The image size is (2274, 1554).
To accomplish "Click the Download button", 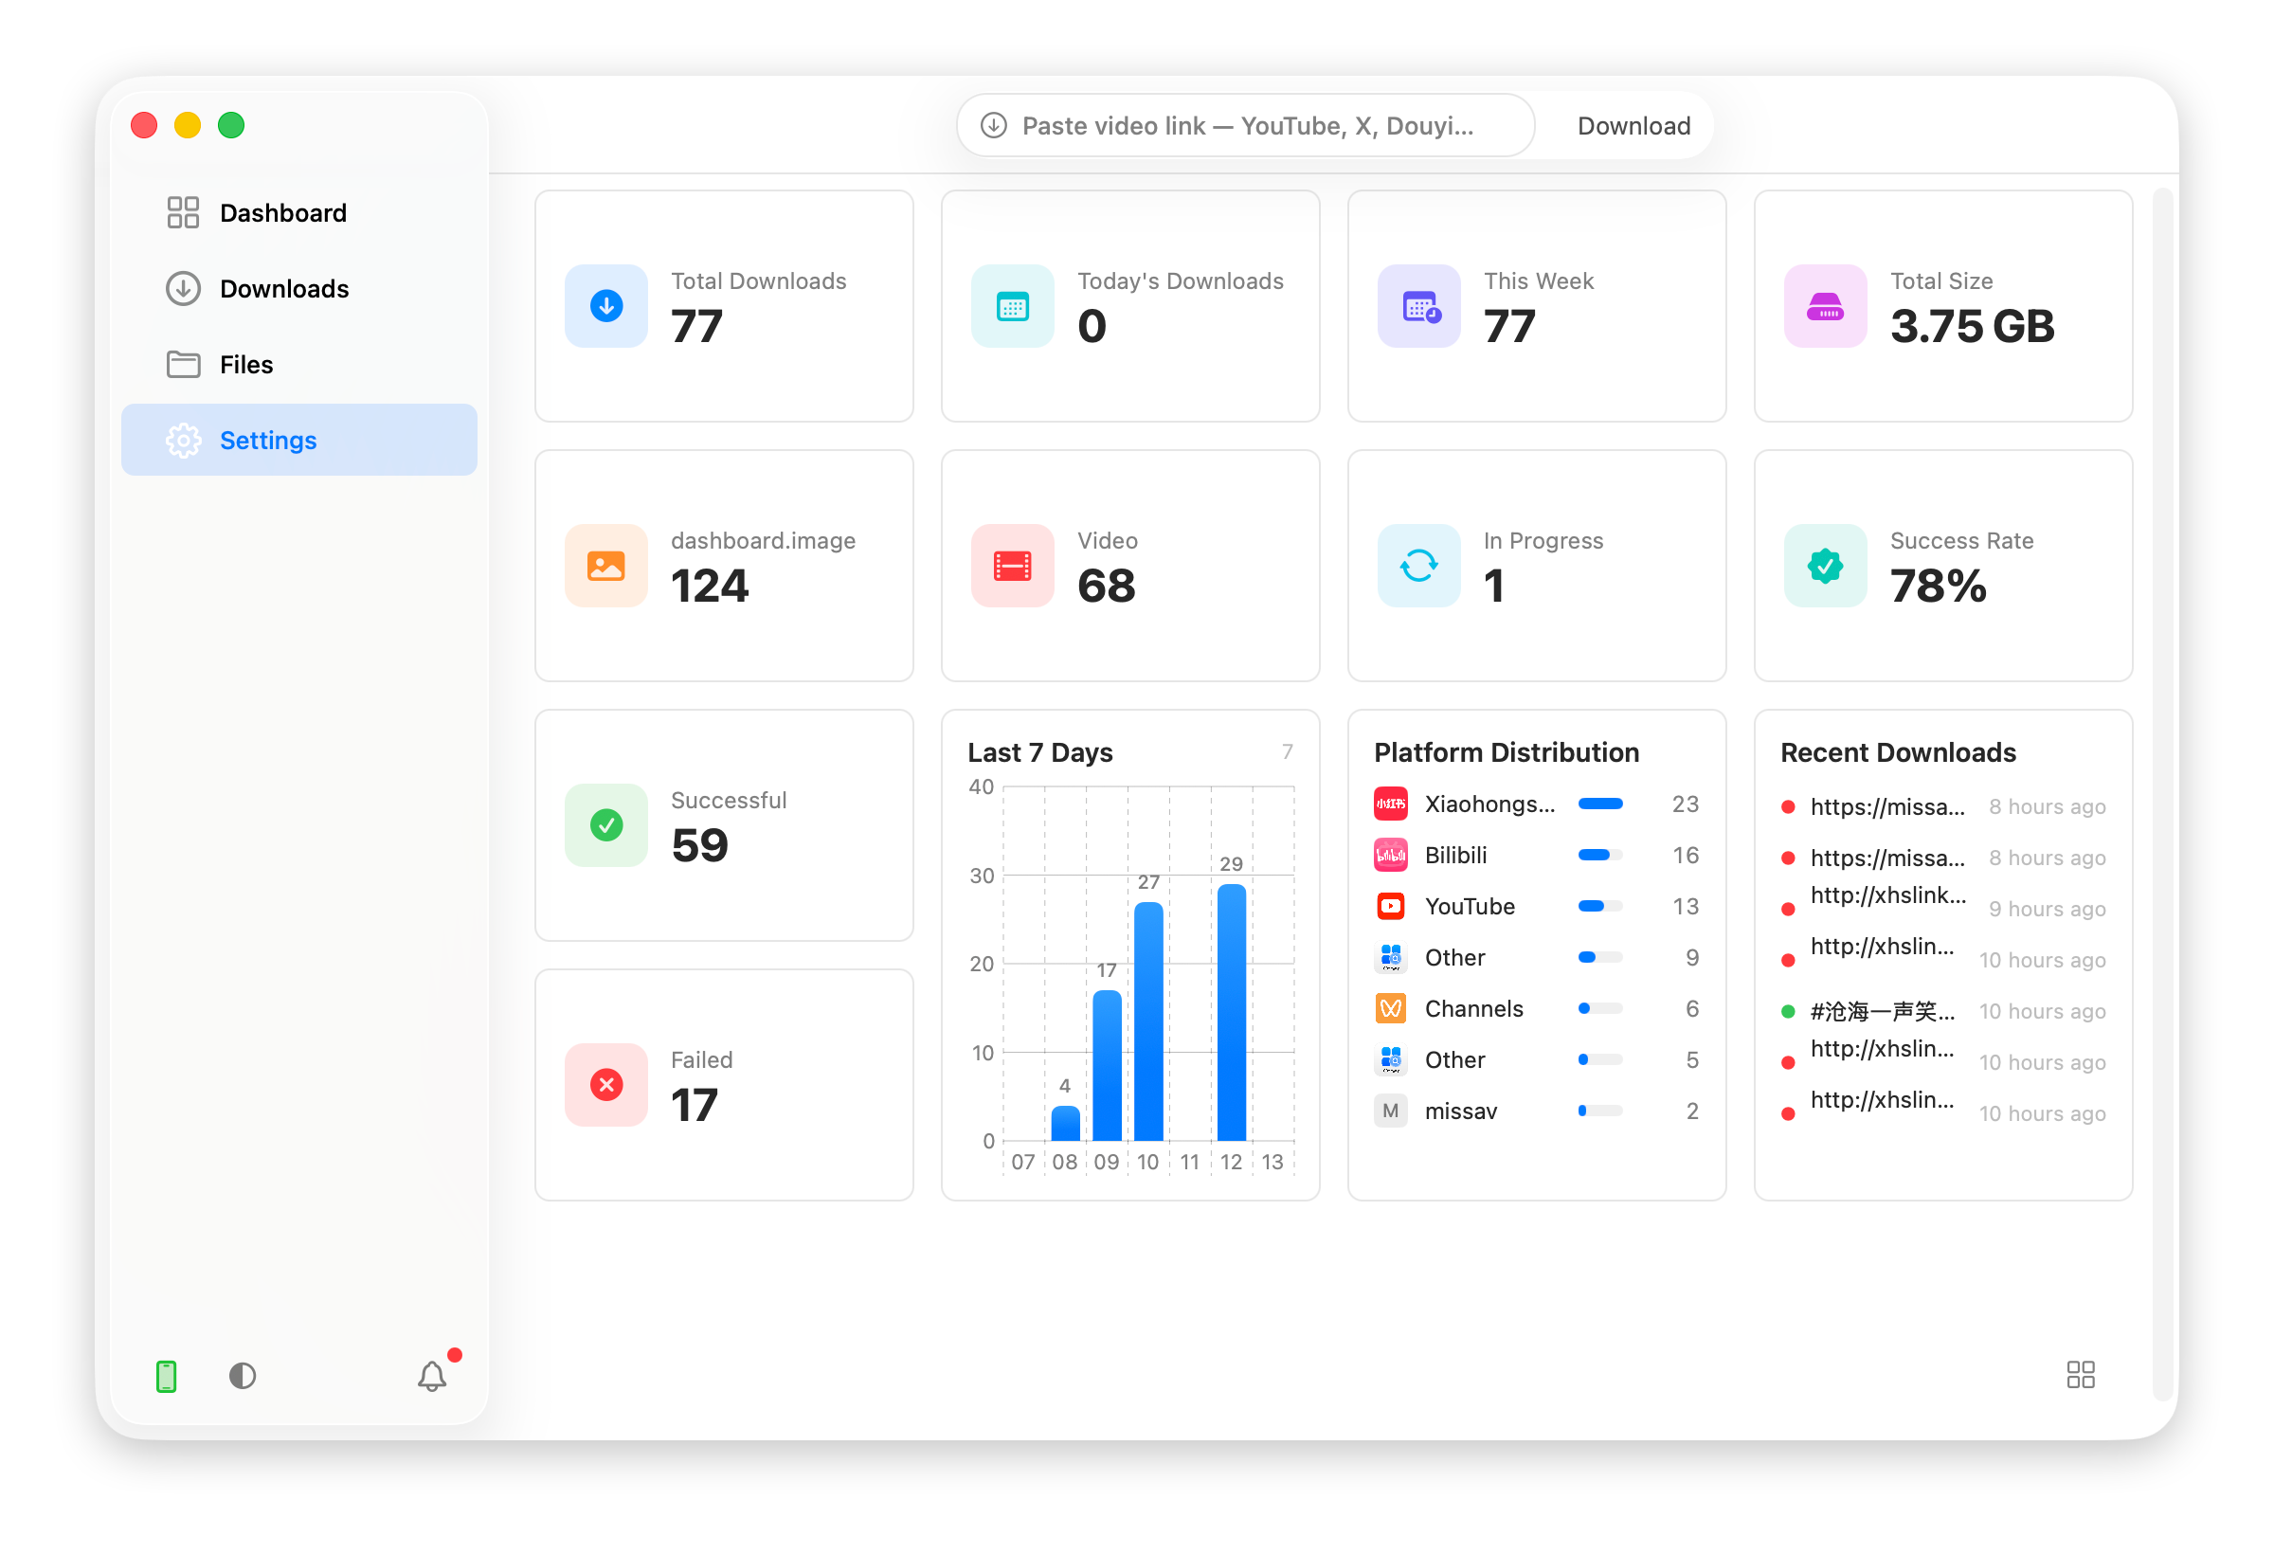I will coord(1634,125).
